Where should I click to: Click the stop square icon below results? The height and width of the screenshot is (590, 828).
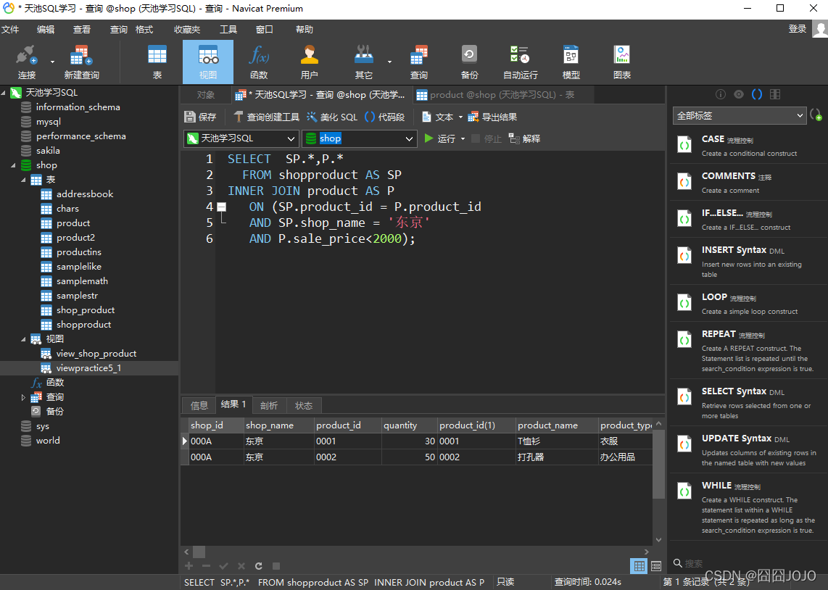pos(276,566)
